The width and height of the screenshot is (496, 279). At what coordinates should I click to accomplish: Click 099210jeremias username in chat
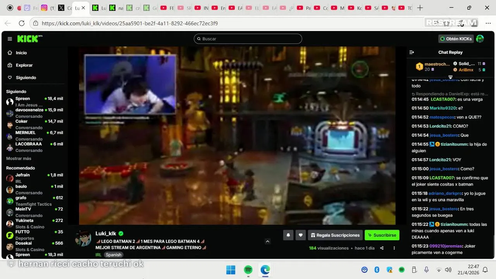(446, 246)
